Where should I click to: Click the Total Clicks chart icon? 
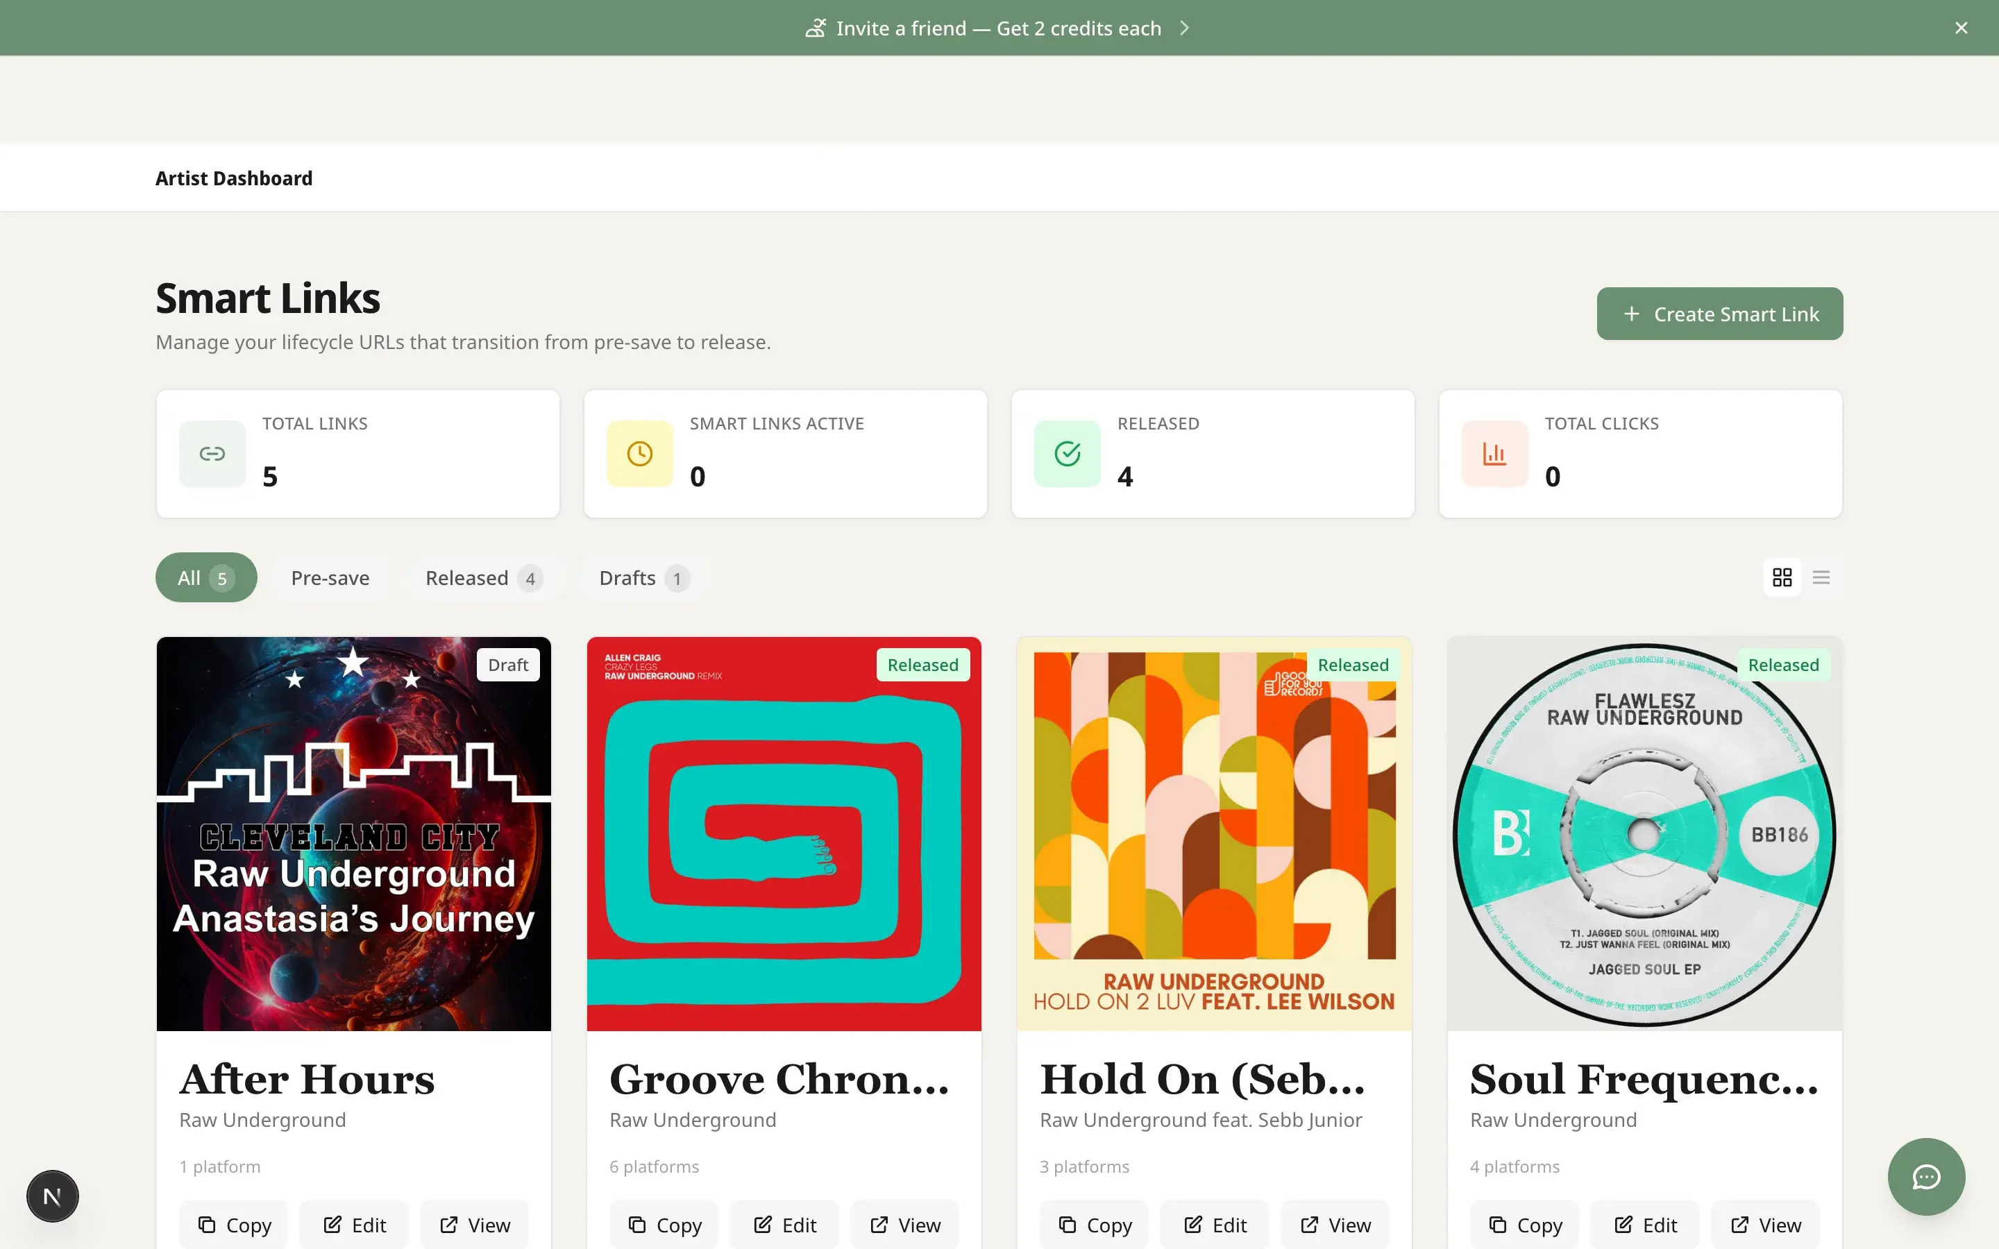1494,454
